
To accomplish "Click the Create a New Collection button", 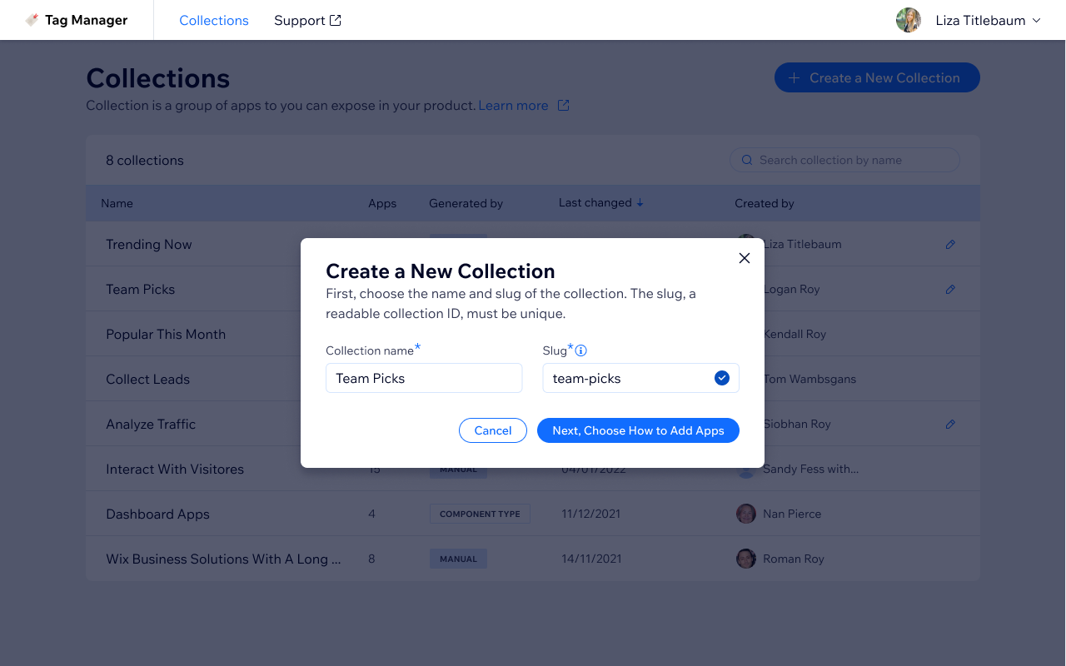I will tap(877, 77).
